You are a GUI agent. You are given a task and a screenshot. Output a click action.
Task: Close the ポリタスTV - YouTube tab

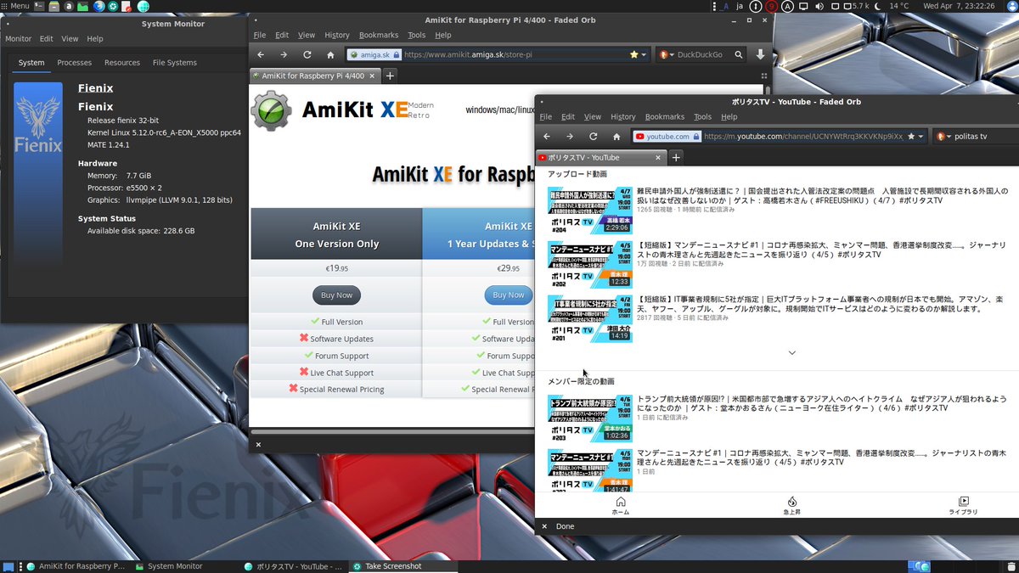(x=657, y=157)
